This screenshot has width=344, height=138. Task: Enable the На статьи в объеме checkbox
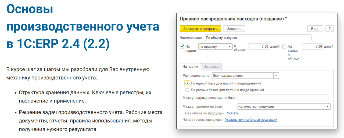point(284,47)
